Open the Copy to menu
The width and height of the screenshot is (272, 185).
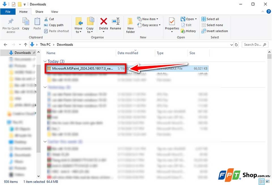90,25
